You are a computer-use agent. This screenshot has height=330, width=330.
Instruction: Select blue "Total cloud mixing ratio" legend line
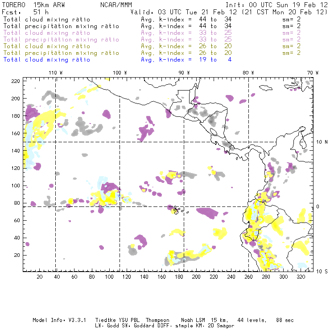tap(47, 60)
